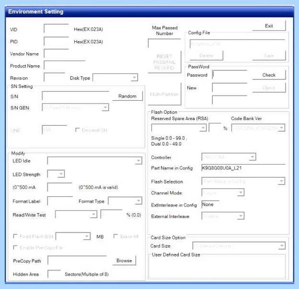Click the confirm password field below New
The image size is (299, 289).
(230, 100)
